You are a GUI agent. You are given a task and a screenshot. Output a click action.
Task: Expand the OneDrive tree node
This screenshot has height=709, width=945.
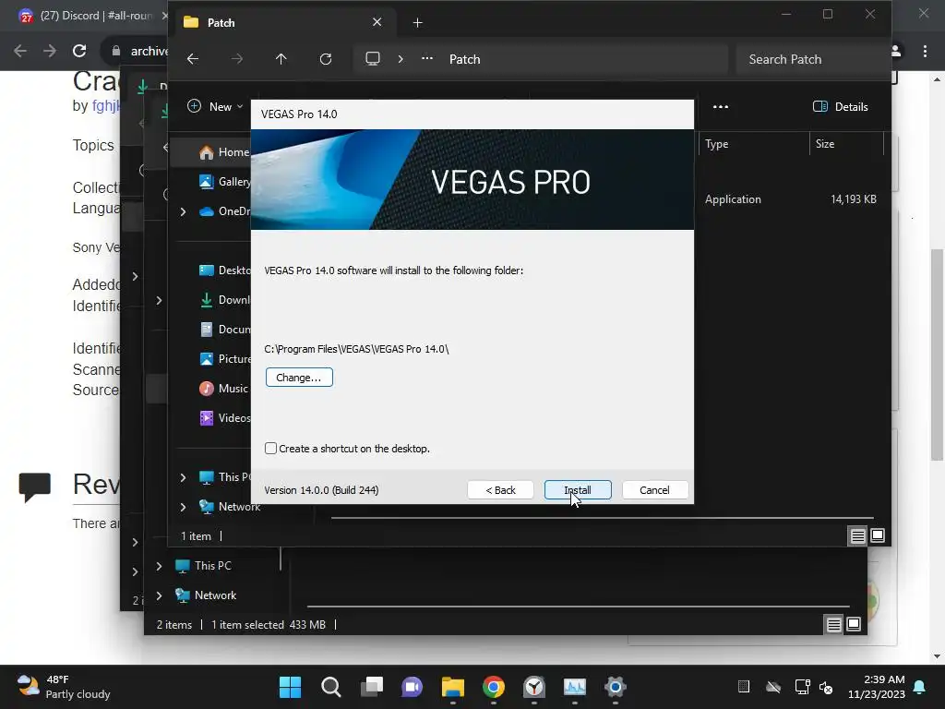184,211
